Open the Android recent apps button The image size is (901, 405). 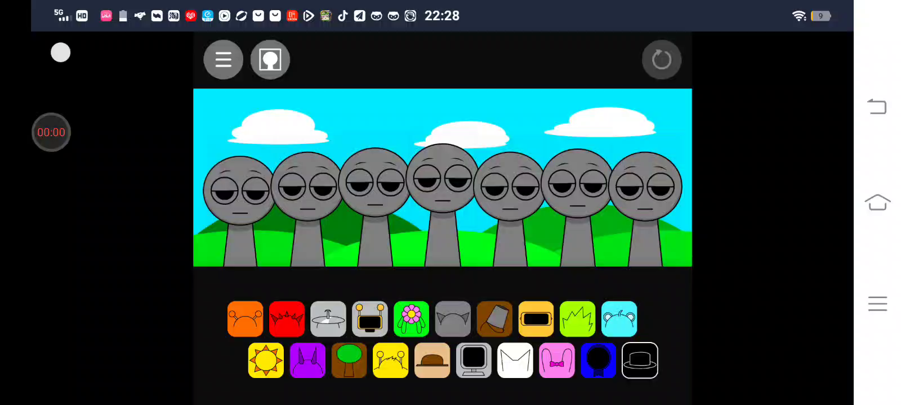click(x=877, y=304)
